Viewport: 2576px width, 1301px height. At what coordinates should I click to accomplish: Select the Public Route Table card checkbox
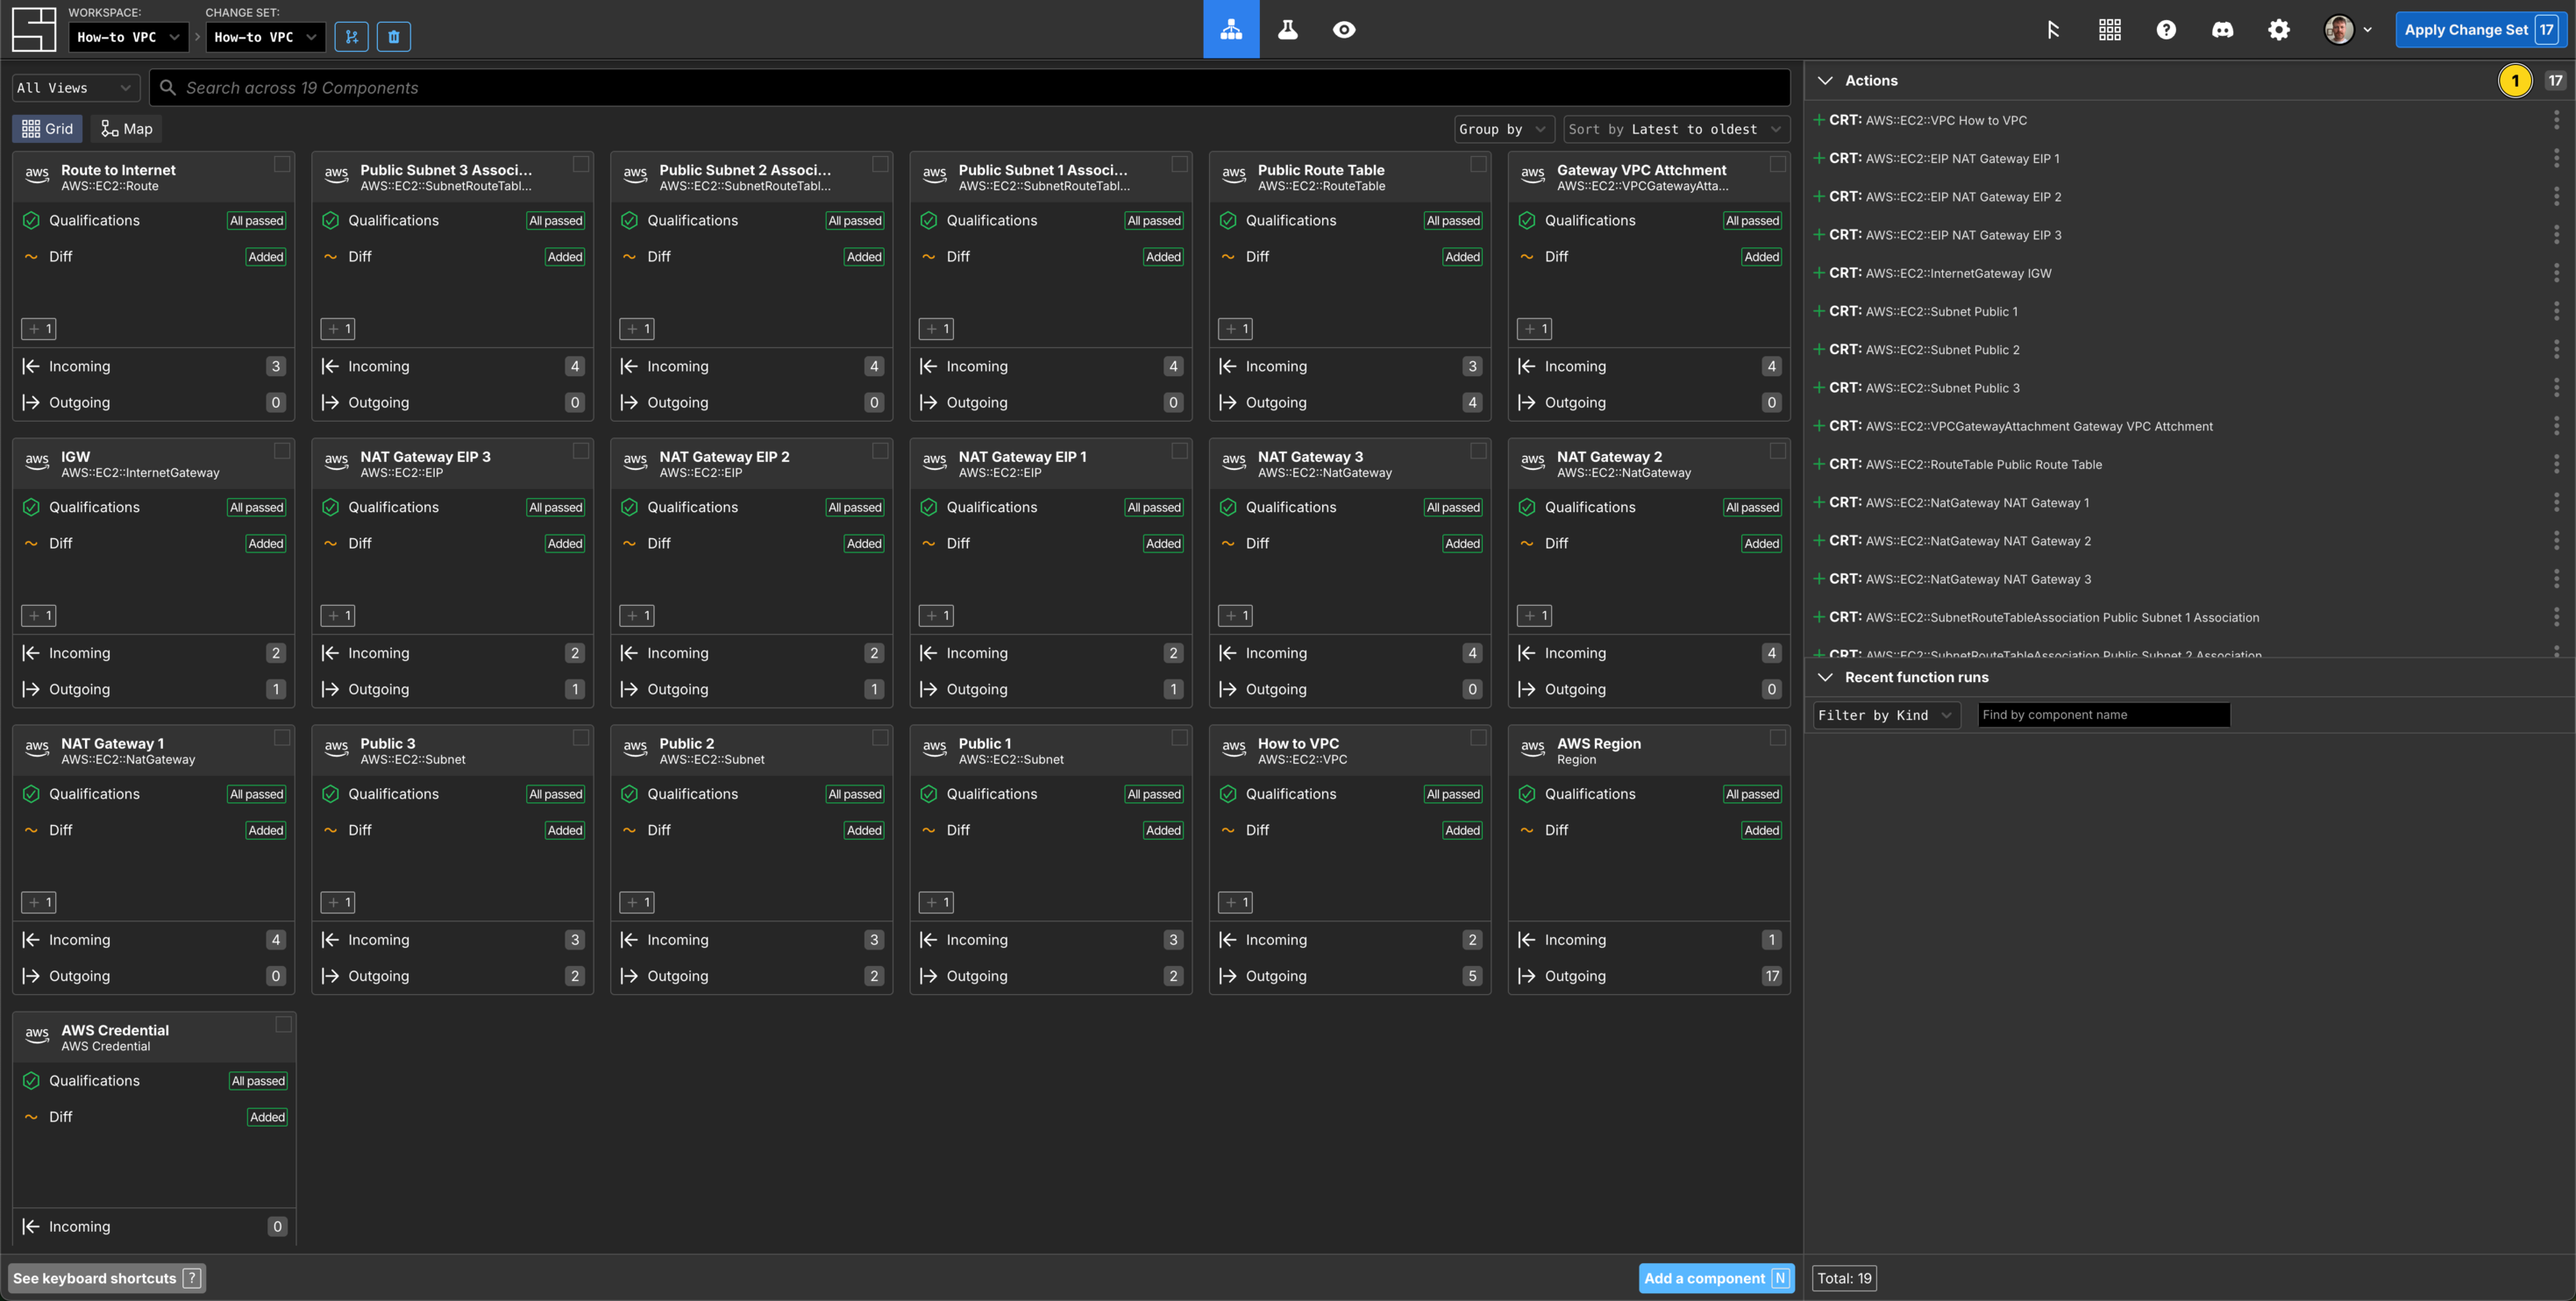click(1478, 164)
